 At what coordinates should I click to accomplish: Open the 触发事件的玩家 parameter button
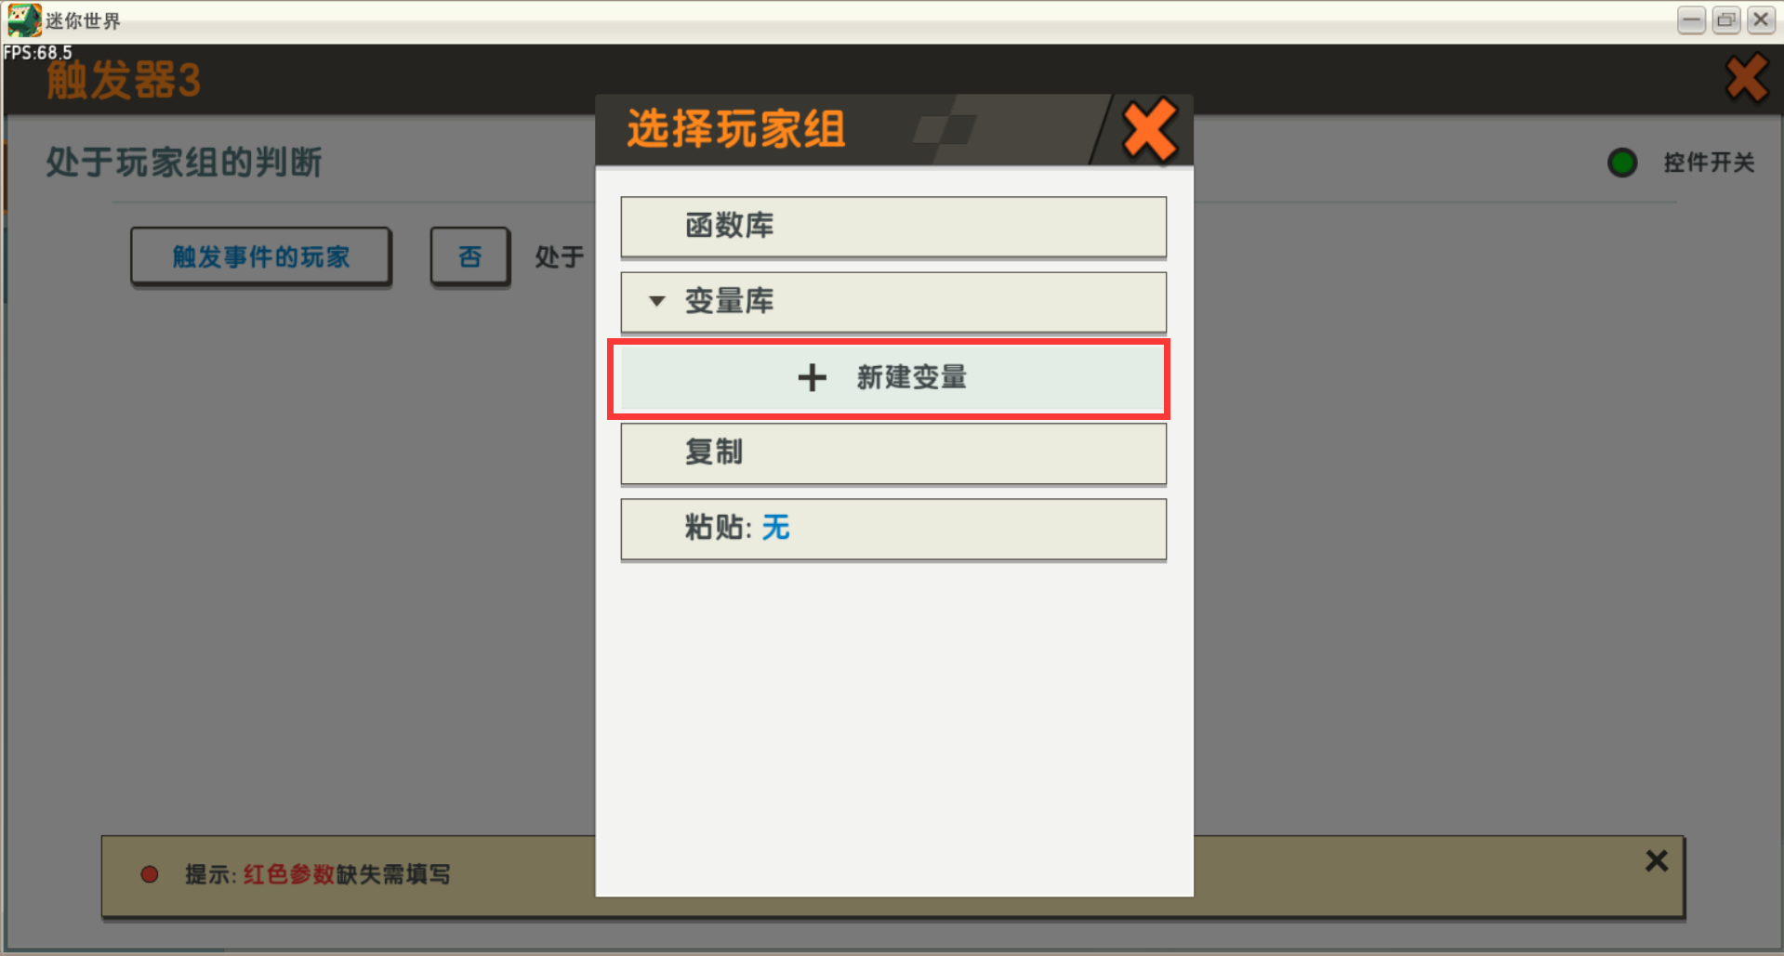[260, 255]
